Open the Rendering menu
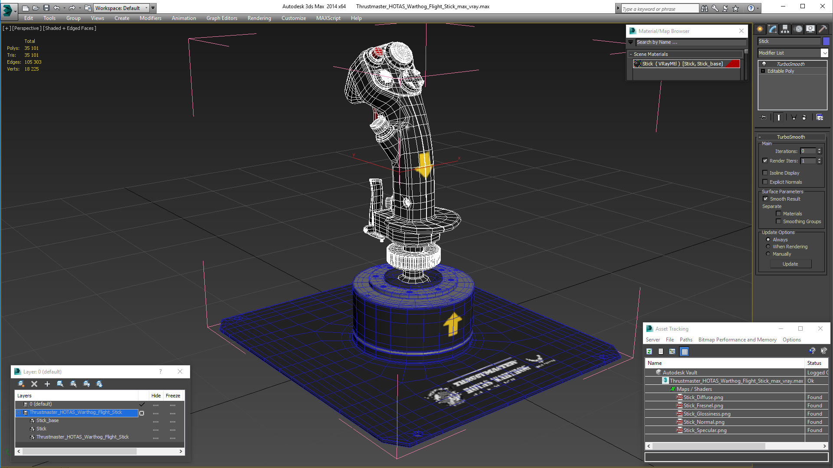This screenshot has height=468, width=833. pyautogui.click(x=259, y=18)
